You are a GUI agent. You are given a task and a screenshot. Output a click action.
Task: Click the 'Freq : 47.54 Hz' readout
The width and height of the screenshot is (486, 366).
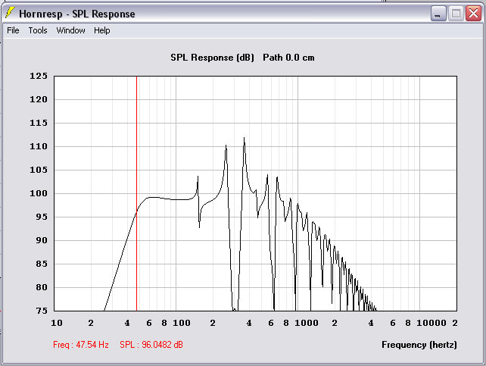click(x=81, y=345)
